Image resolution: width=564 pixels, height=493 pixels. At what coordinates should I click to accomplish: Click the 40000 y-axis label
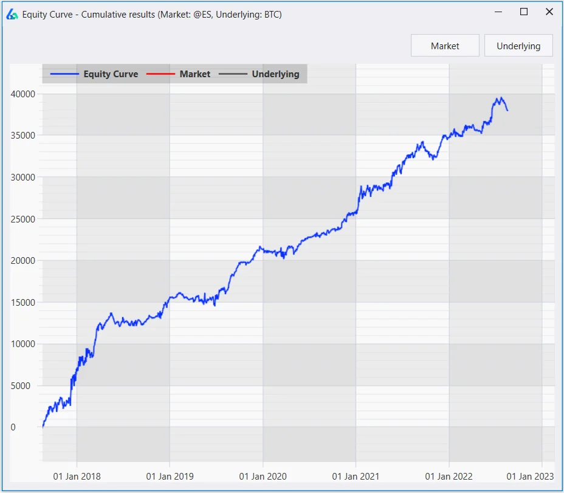[23, 94]
